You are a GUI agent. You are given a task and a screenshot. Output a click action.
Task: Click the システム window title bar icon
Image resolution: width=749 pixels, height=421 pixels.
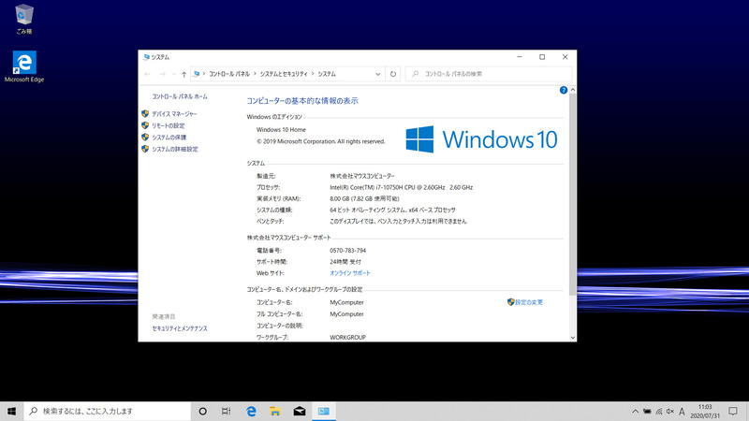pos(146,57)
